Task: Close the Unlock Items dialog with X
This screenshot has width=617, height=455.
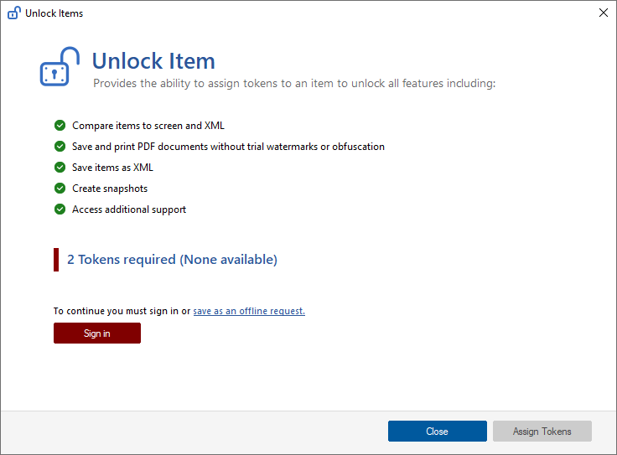Action: 604,13
